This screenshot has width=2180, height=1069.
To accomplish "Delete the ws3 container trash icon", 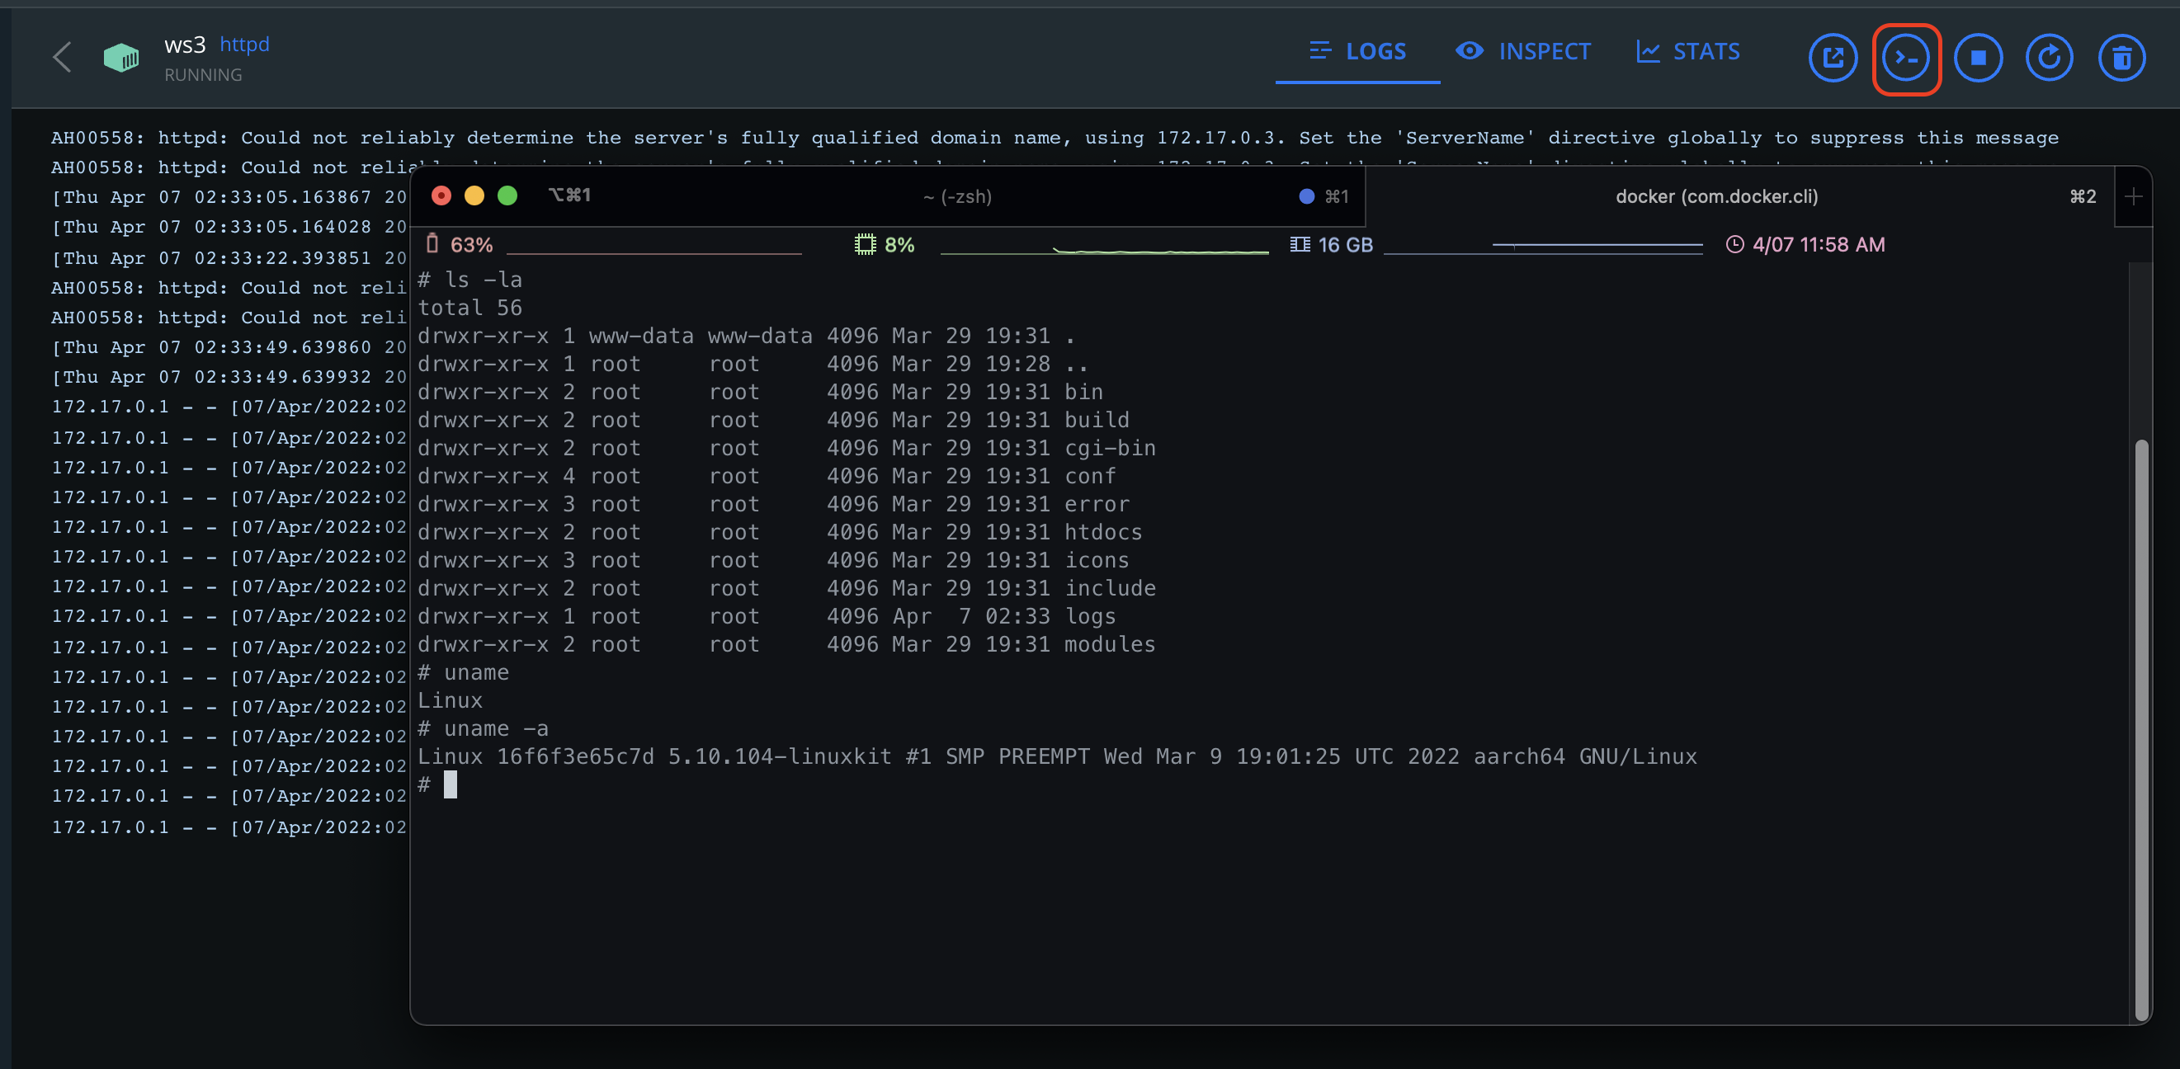I will (x=2121, y=58).
